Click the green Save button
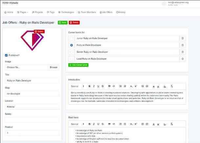This screenshot has width=200, height=143. click(63, 23)
